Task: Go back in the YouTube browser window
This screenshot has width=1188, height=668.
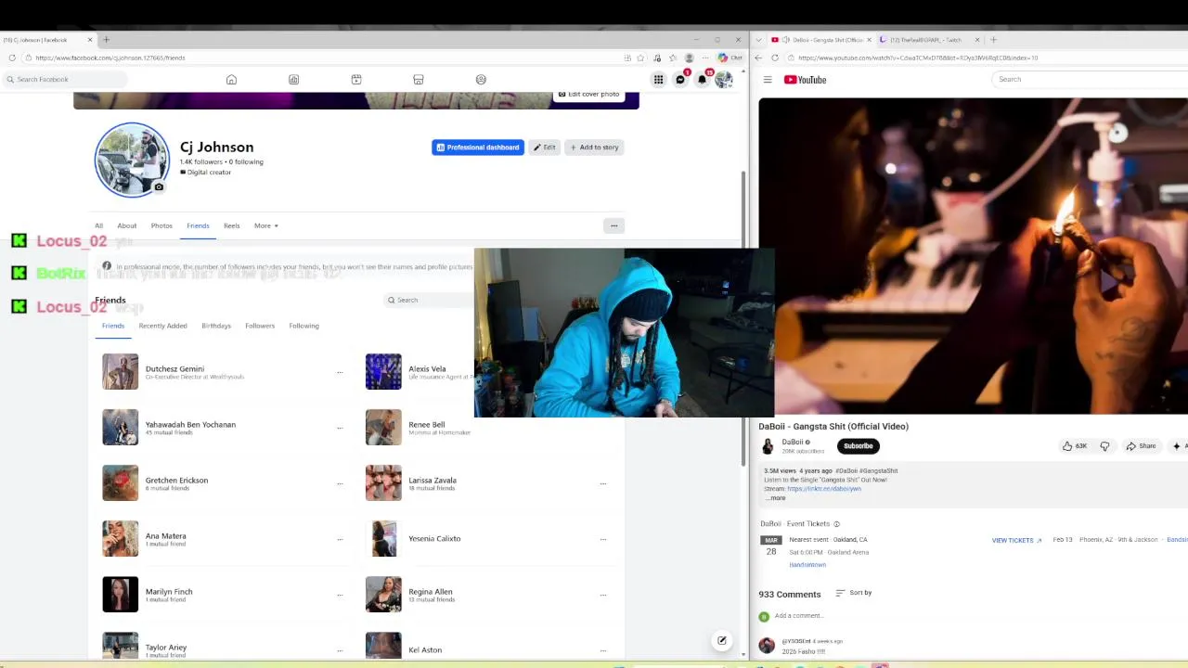Action: click(x=758, y=58)
